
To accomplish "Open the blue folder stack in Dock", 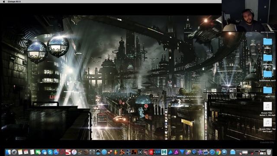I will [x=233, y=152].
